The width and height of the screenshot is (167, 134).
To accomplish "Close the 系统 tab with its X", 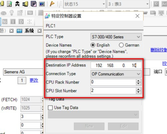I will click(39, 31).
